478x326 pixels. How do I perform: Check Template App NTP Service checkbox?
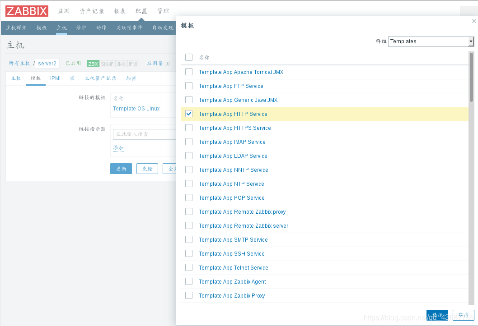click(x=189, y=184)
